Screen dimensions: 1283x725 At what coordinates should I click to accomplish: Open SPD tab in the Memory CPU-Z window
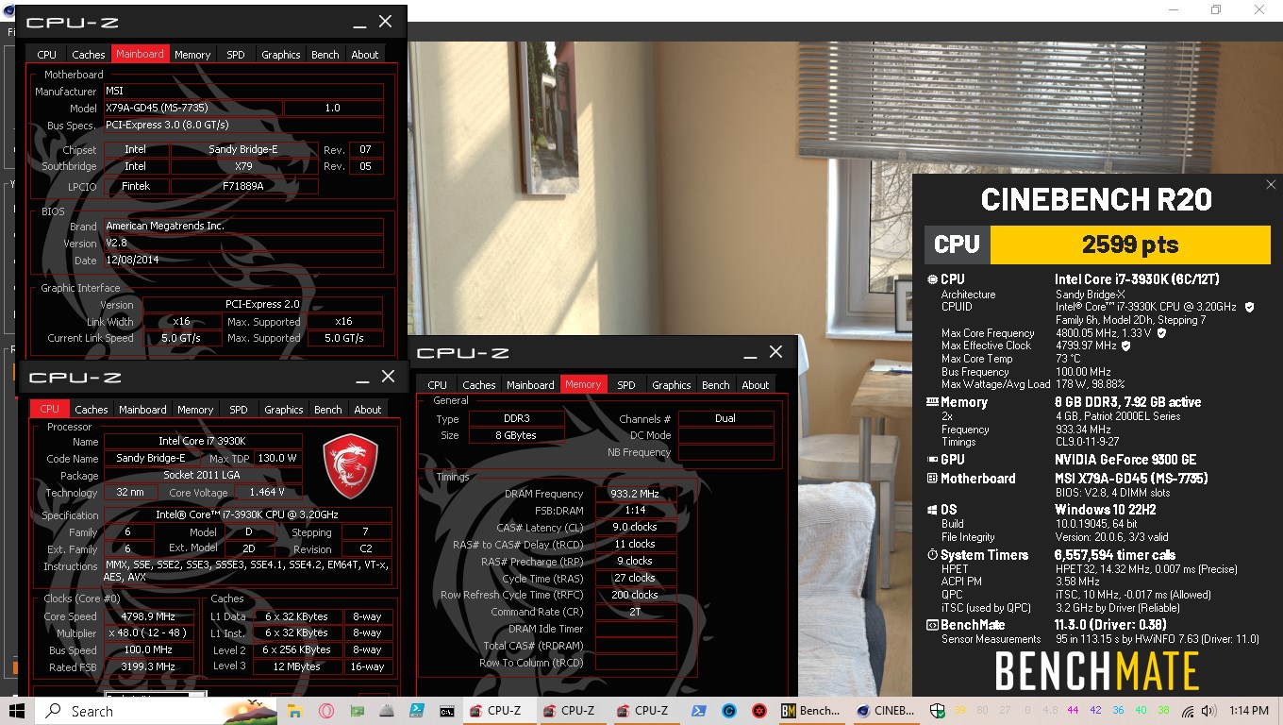[x=626, y=385]
